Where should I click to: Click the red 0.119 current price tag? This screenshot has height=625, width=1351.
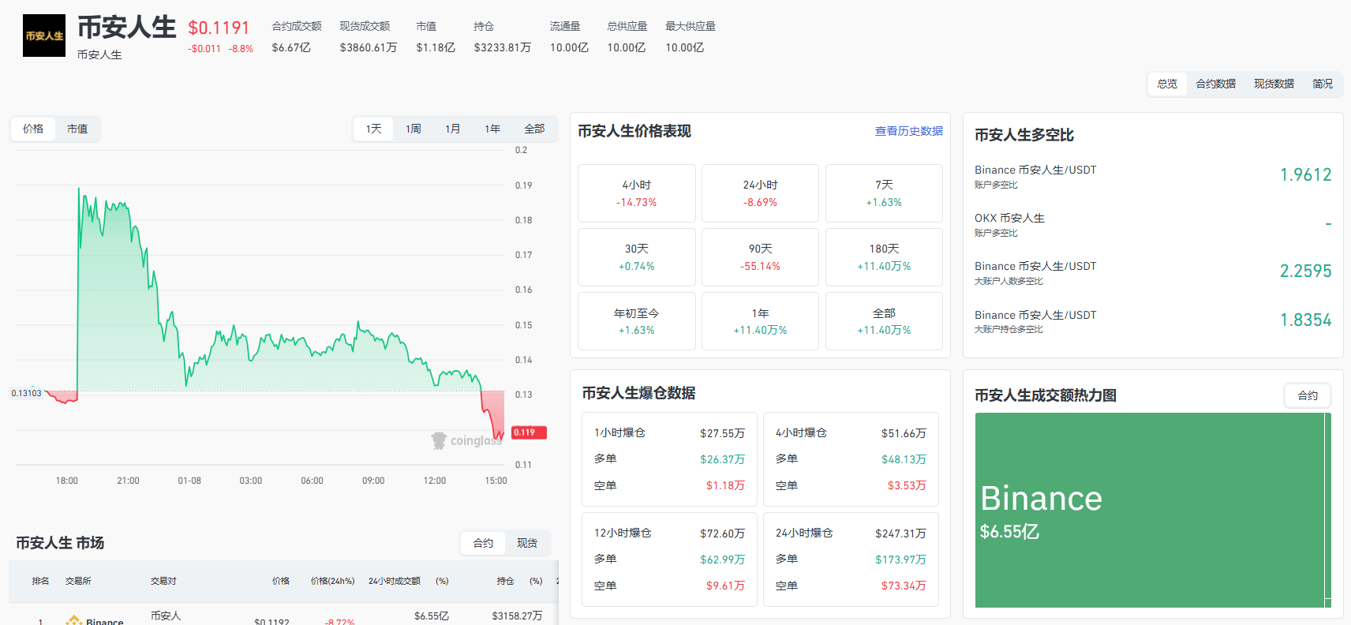click(x=529, y=432)
